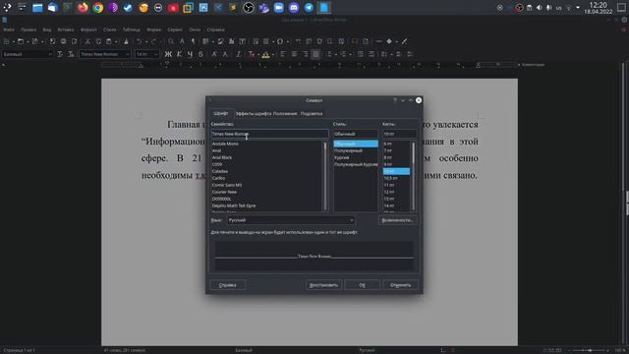Open Telegram from the taskbar
This screenshot has height=354, width=629.
(x=309, y=8)
